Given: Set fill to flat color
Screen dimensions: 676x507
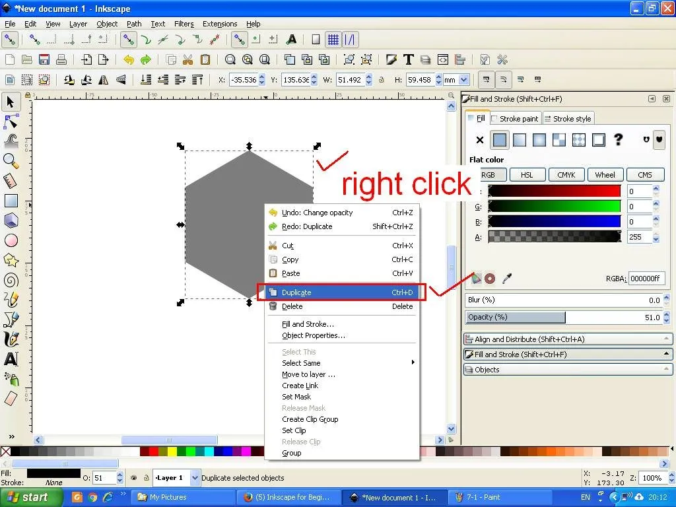Looking at the screenshot, I should [x=499, y=140].
